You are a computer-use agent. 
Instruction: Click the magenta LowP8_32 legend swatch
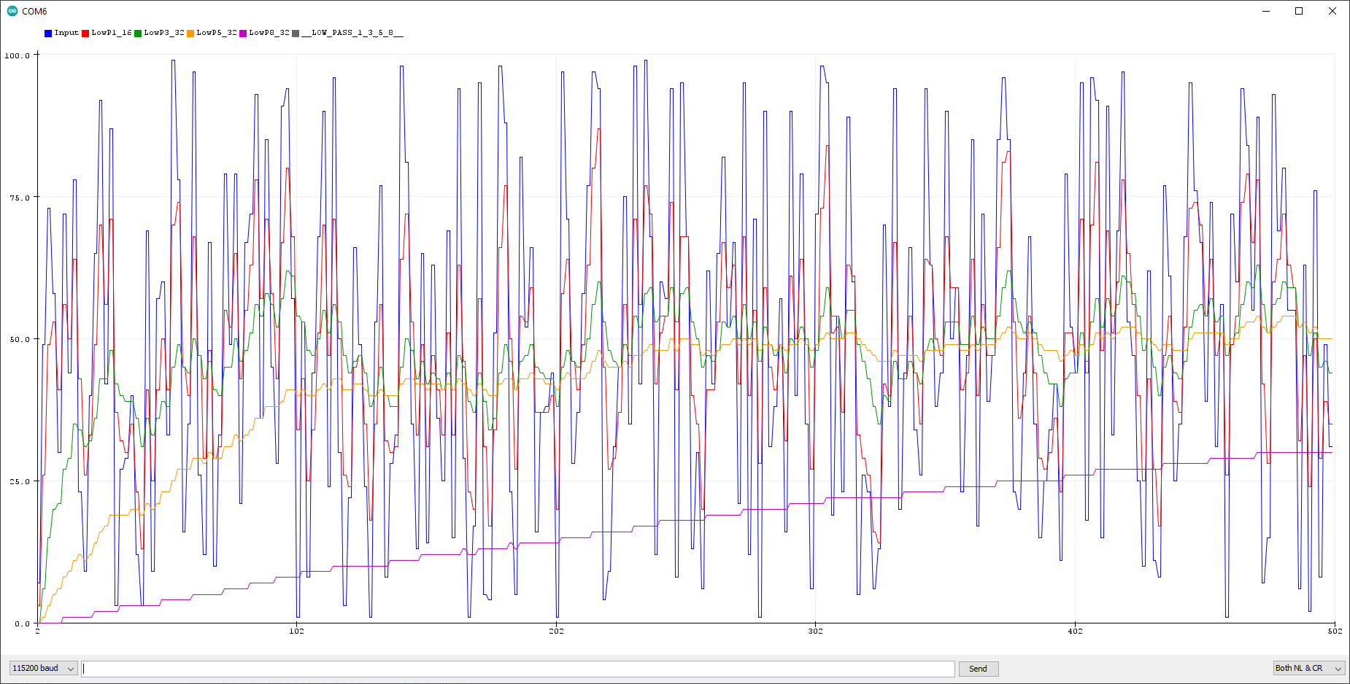[243, 34]
